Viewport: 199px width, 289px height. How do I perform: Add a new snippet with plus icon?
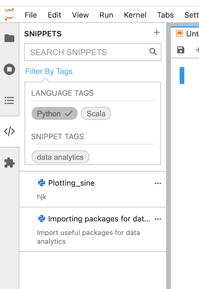157,33
